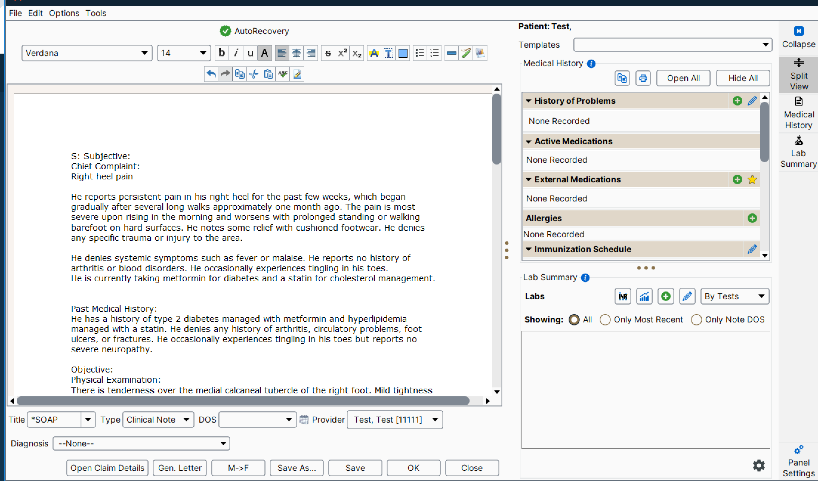
Task: Click the Gen. Letter button
Action: [180, 468]
